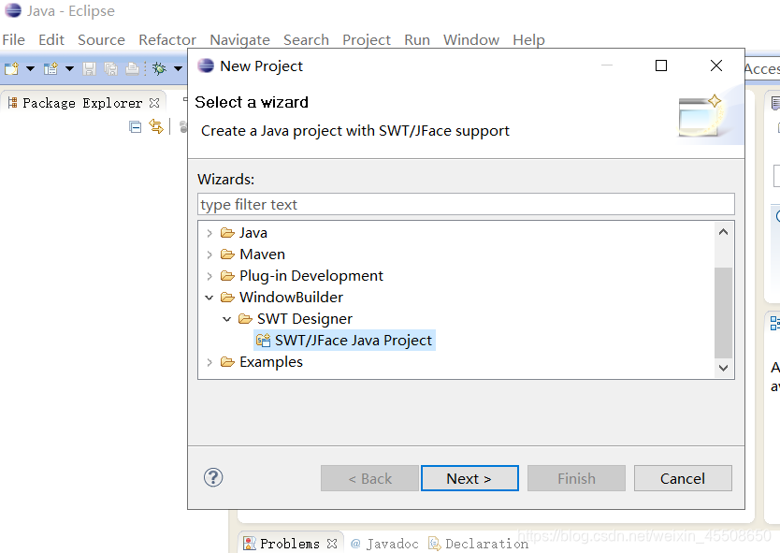The width and height of the screenshot is (780, 553).
Task: Expand the Examples category
Action: 209,362
